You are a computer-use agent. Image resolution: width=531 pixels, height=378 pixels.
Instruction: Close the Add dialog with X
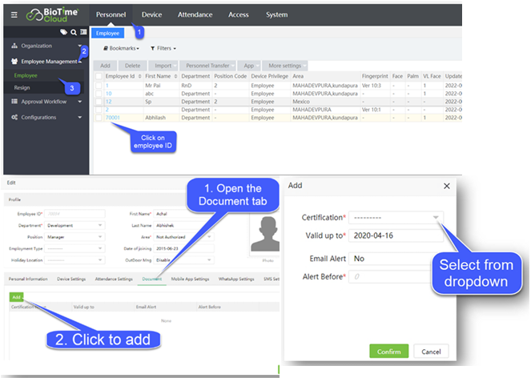click(x=446, y=185)
